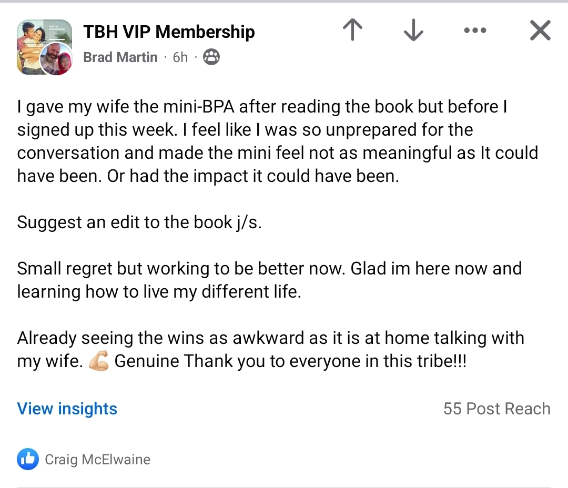The width and height of the screenshot is (568, 488).
Task: Open the three-dot more options menu
Action: 475,31
